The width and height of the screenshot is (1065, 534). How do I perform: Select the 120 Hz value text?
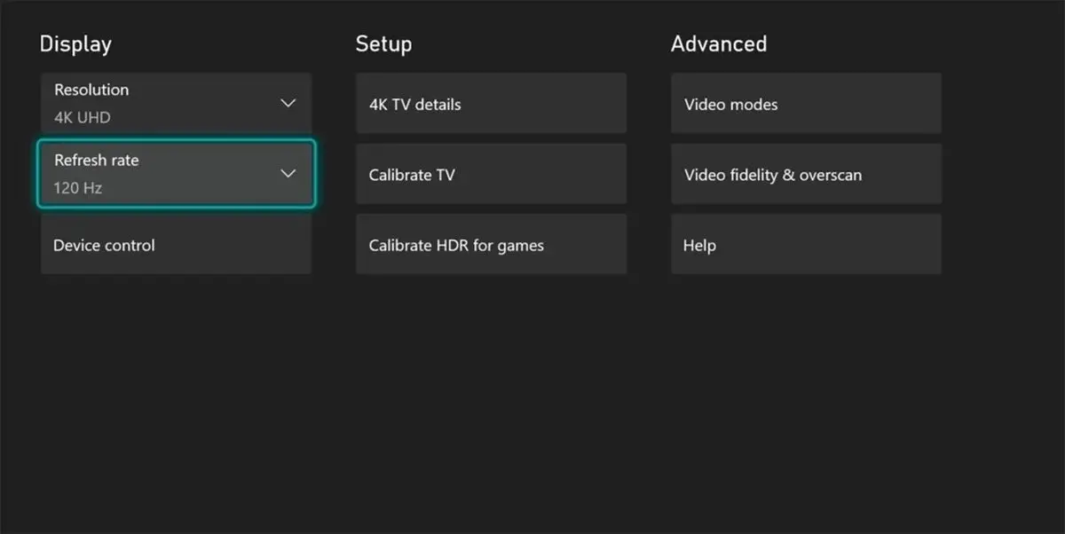[x=78, y=188]
